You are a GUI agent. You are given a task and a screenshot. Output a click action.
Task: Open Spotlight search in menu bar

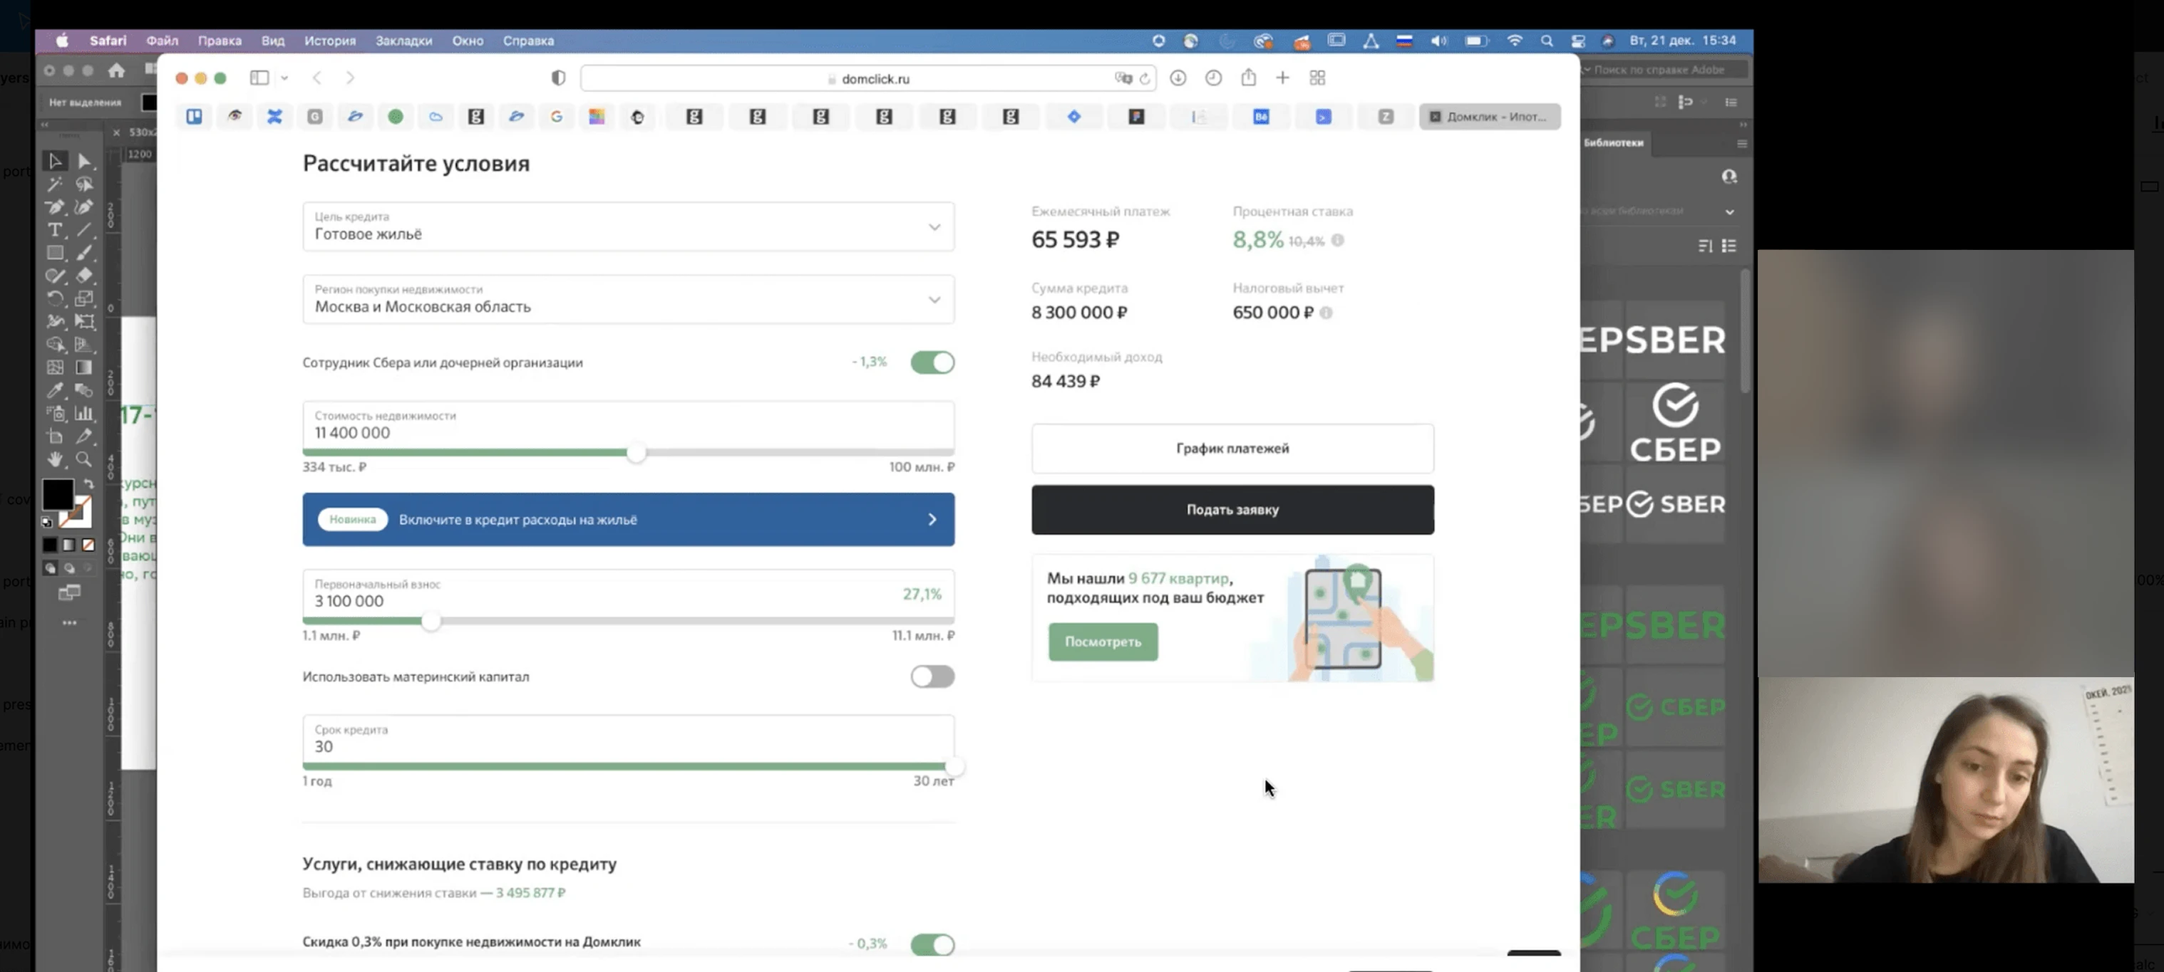[x=1547, y=41]
